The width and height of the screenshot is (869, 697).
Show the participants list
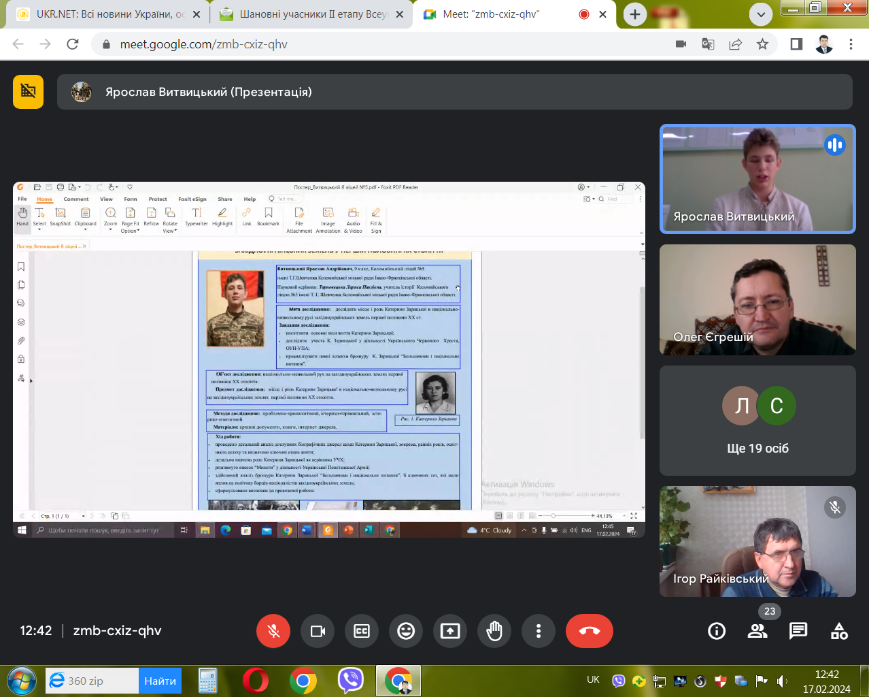point(757,631)
